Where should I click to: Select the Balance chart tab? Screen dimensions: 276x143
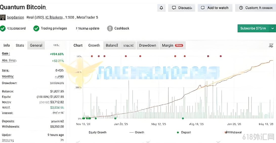pos(112,45)
